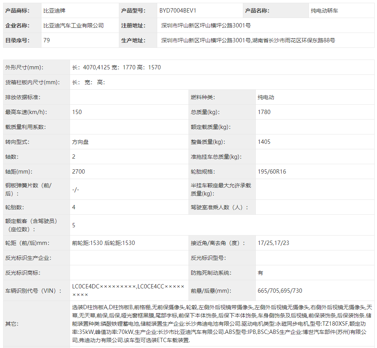The image size is (377, 348).
Task: Click company name 比亚迪汽车工业有限公司
Action: pyautogui.click(x=74, y=25)
